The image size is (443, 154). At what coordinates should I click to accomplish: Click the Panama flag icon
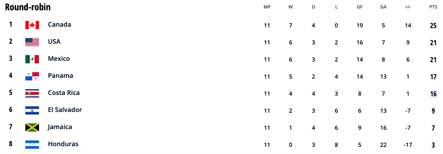point(32,76)
